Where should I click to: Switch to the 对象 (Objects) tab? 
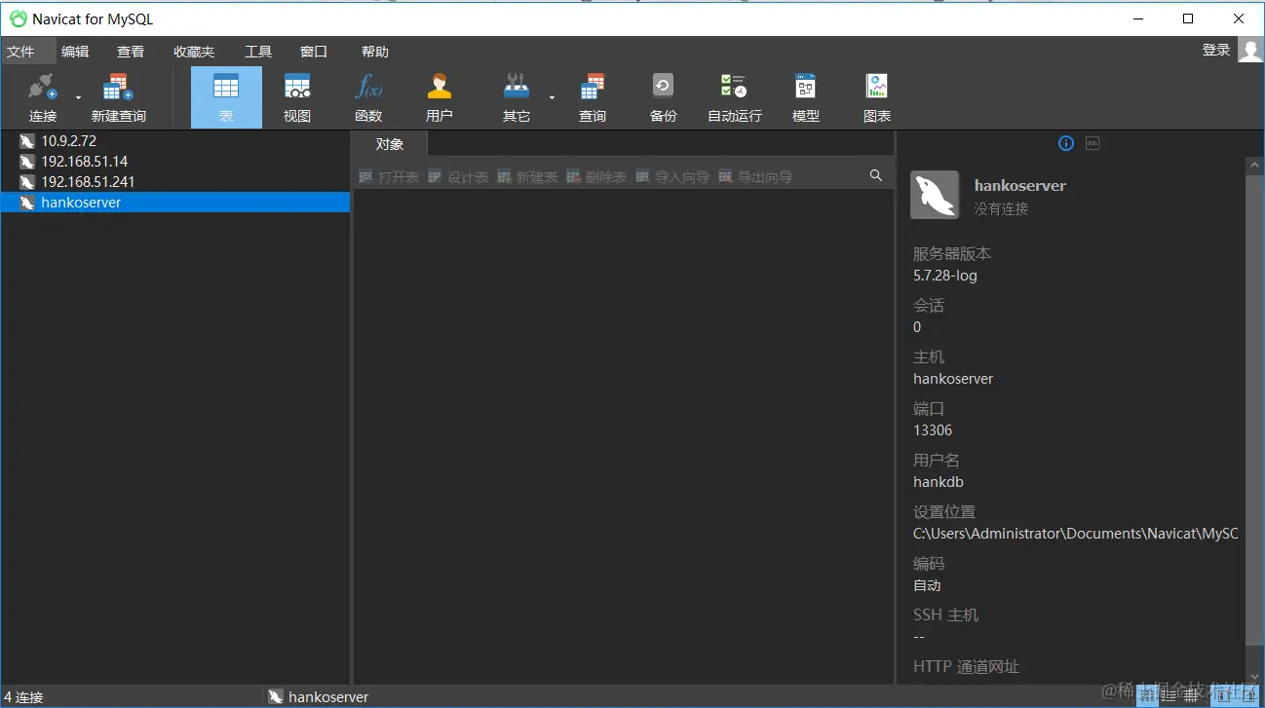[390, 144]
